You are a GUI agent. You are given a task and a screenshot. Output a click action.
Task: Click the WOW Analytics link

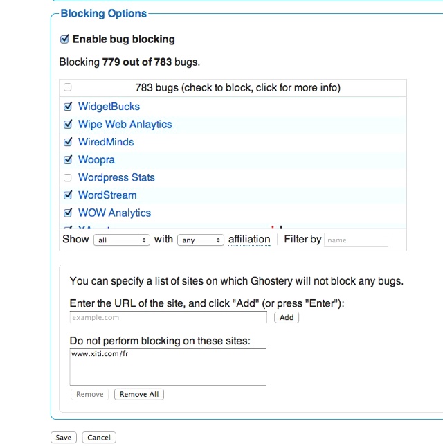(114, 213)
